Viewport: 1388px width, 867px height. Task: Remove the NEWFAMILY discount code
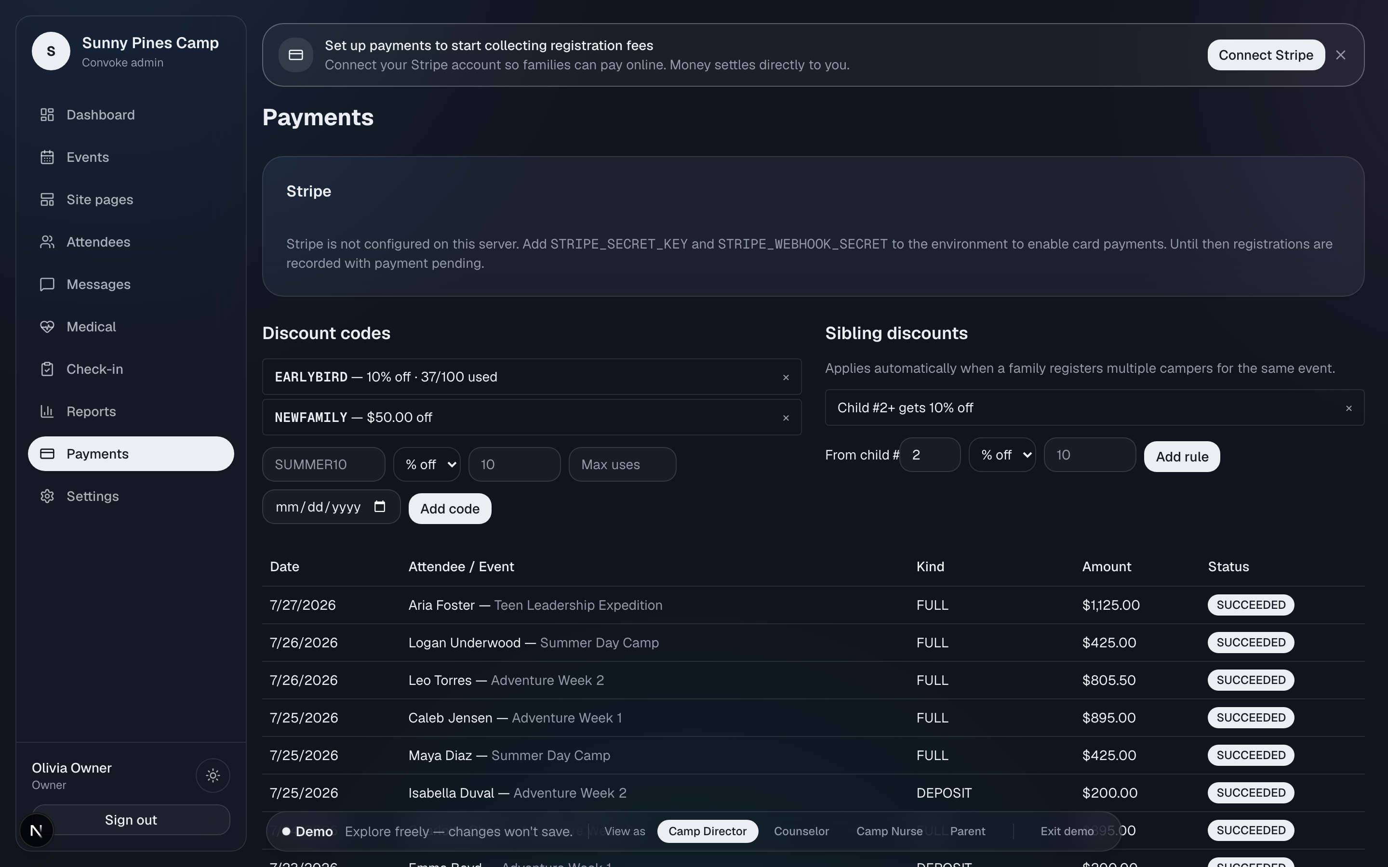(x=786, y=418)
